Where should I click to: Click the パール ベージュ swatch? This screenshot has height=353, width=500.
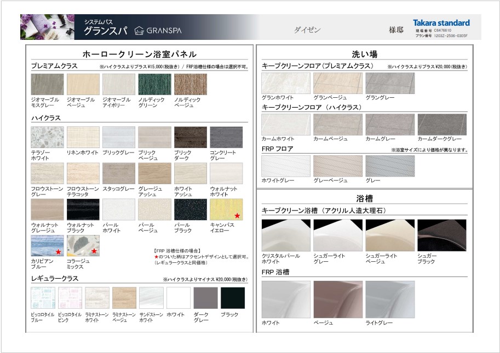click(154, 209)
